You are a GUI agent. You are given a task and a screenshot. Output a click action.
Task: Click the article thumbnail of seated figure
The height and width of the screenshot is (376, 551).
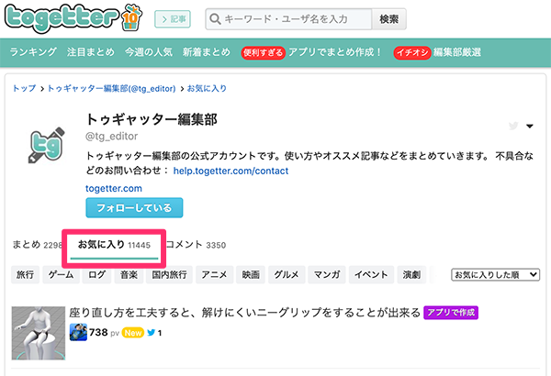38,333
